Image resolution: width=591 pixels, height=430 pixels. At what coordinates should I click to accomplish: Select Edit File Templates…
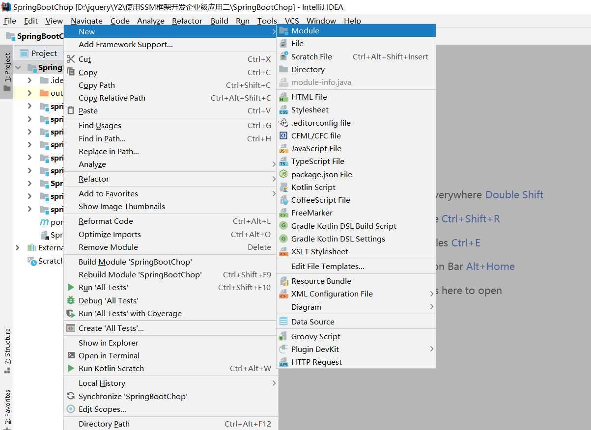[356, 267]
